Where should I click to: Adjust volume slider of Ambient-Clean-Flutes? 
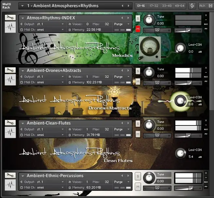pyautogui.click(x=188, y=136)
